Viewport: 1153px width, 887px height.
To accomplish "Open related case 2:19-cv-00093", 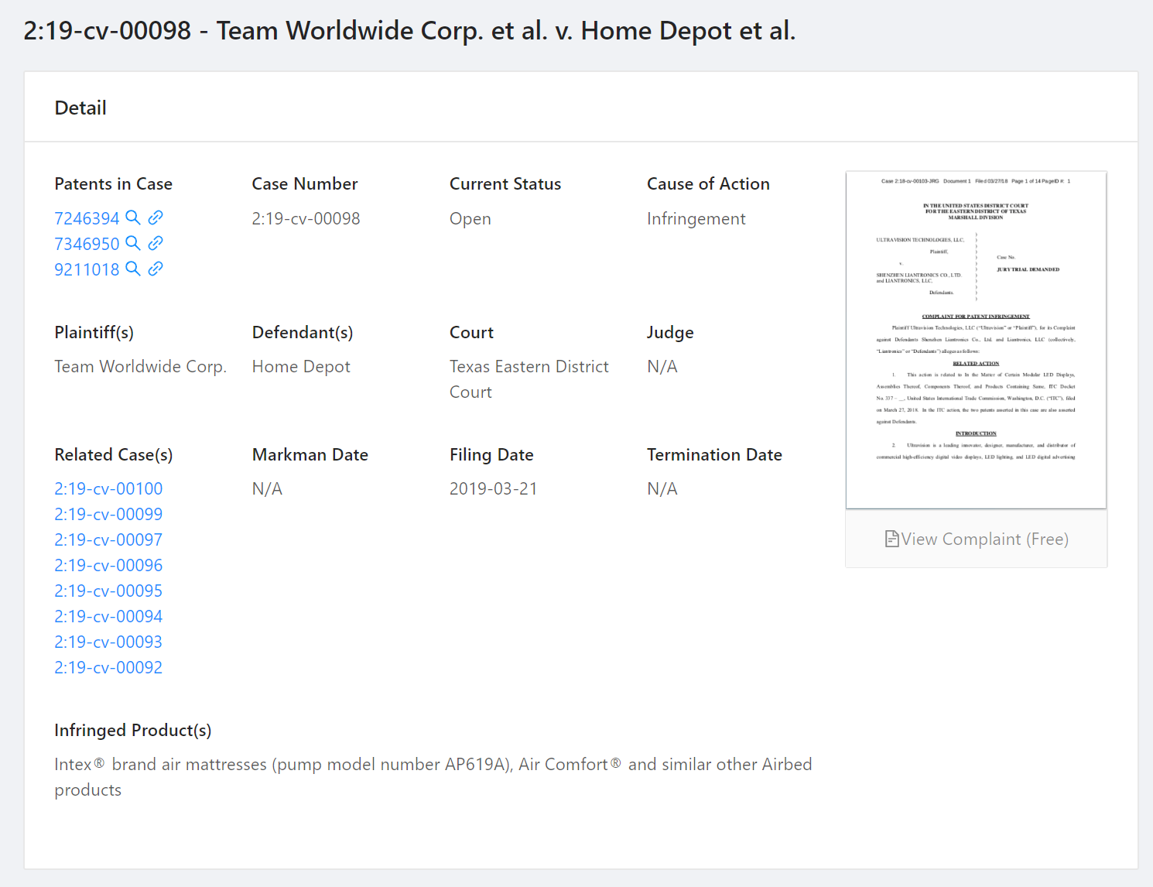I will pos(108,642).
